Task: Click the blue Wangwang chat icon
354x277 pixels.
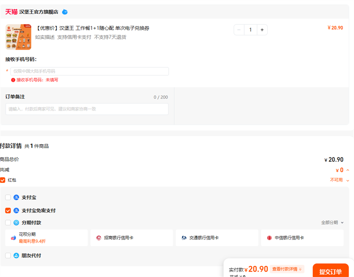Action: (65, 12)
